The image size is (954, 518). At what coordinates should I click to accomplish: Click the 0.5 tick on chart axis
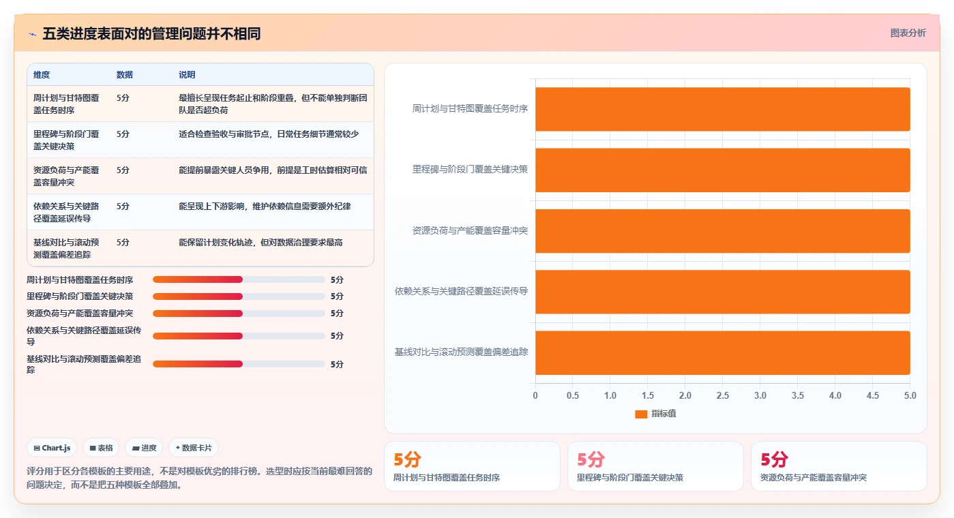tap(573, 396)
